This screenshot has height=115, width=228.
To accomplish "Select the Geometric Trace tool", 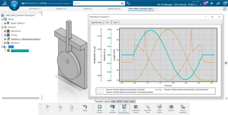I will tap(148, 107).
